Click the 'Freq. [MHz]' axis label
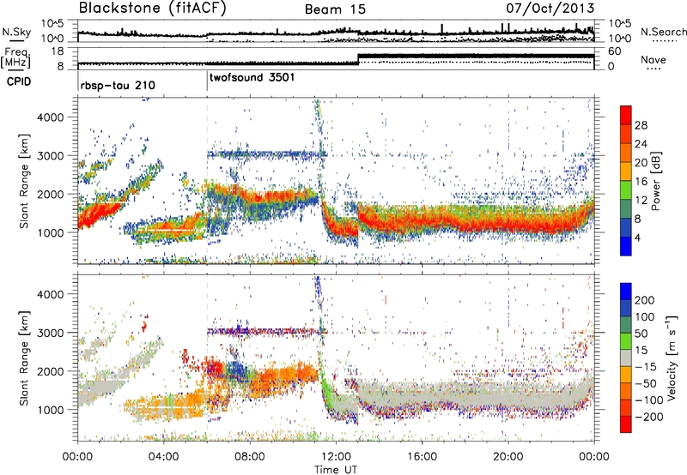 point(15,57)
